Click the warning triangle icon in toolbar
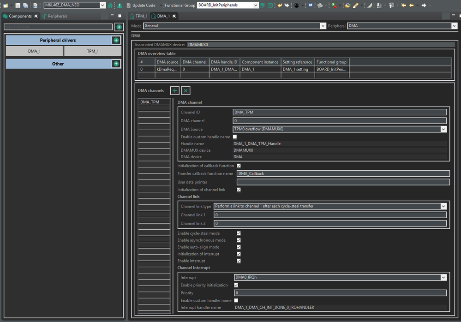 pyautogui.click(x=120, y=5)
